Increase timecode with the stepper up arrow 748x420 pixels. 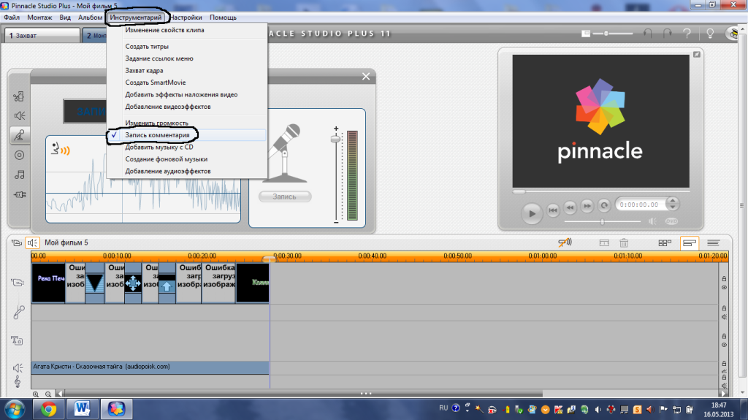[673, 201]
